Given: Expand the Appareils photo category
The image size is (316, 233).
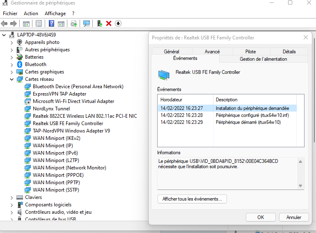Looking at the screenshot, I should tap(11, 43).
